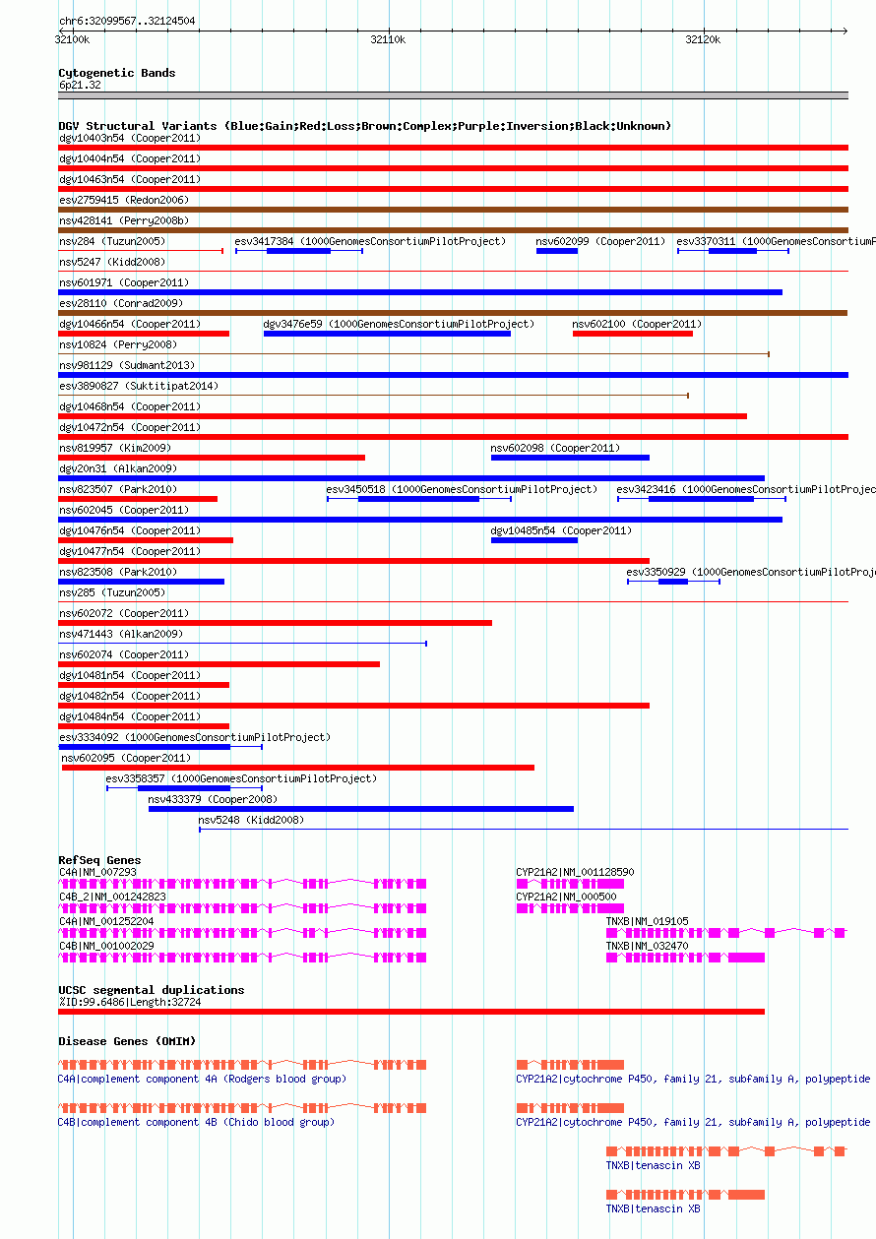Click the 32100k ruler label
This screenshot has height=1239, width=876.
point(72,39)
